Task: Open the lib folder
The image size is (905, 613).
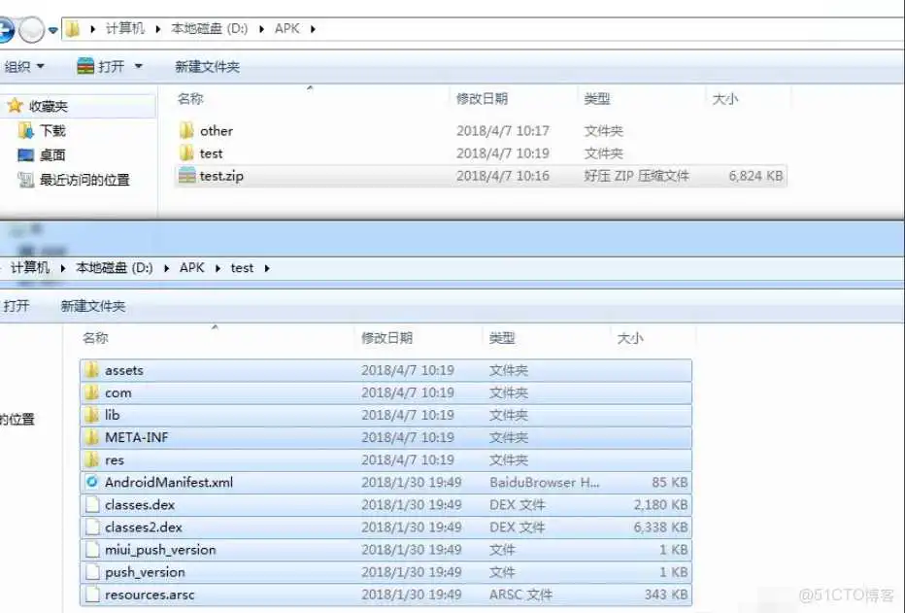Action: point(113,415)
